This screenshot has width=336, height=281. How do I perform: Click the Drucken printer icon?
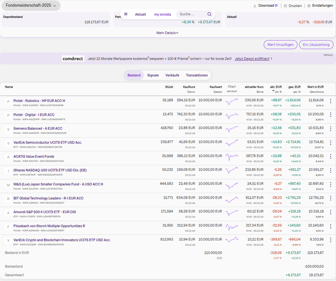[285, 6]
